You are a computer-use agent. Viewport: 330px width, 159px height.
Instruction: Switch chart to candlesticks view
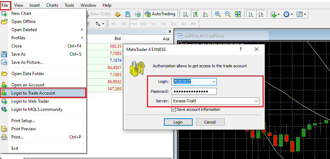click(x=195, y=14)
